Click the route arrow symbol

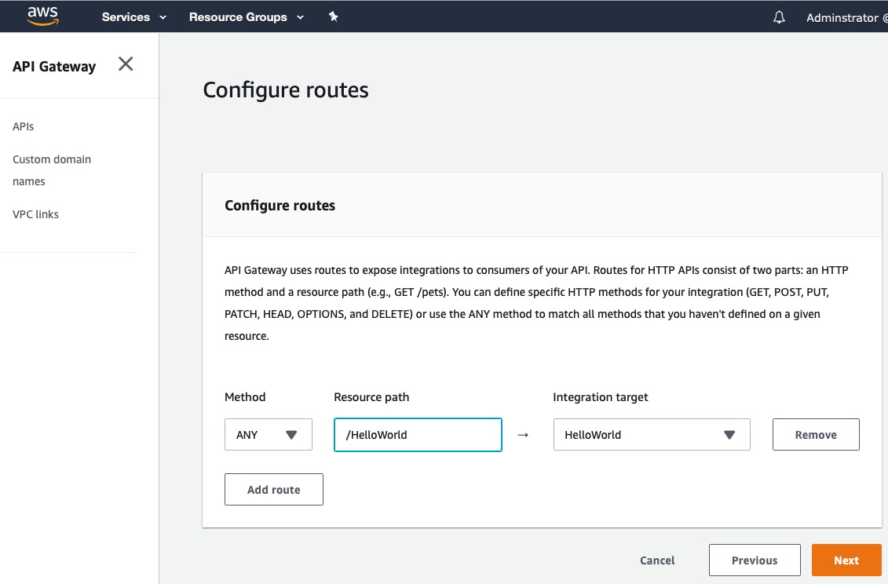click(523, 435)
